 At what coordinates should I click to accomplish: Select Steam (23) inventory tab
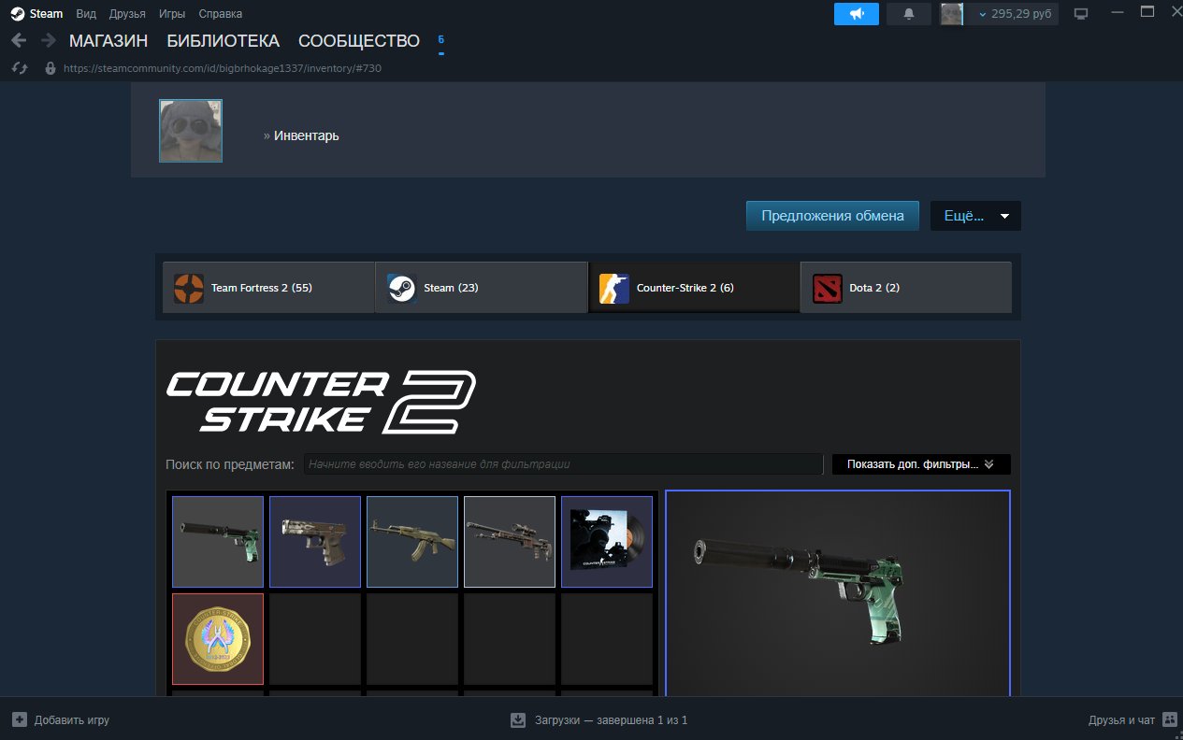point(482,288)
